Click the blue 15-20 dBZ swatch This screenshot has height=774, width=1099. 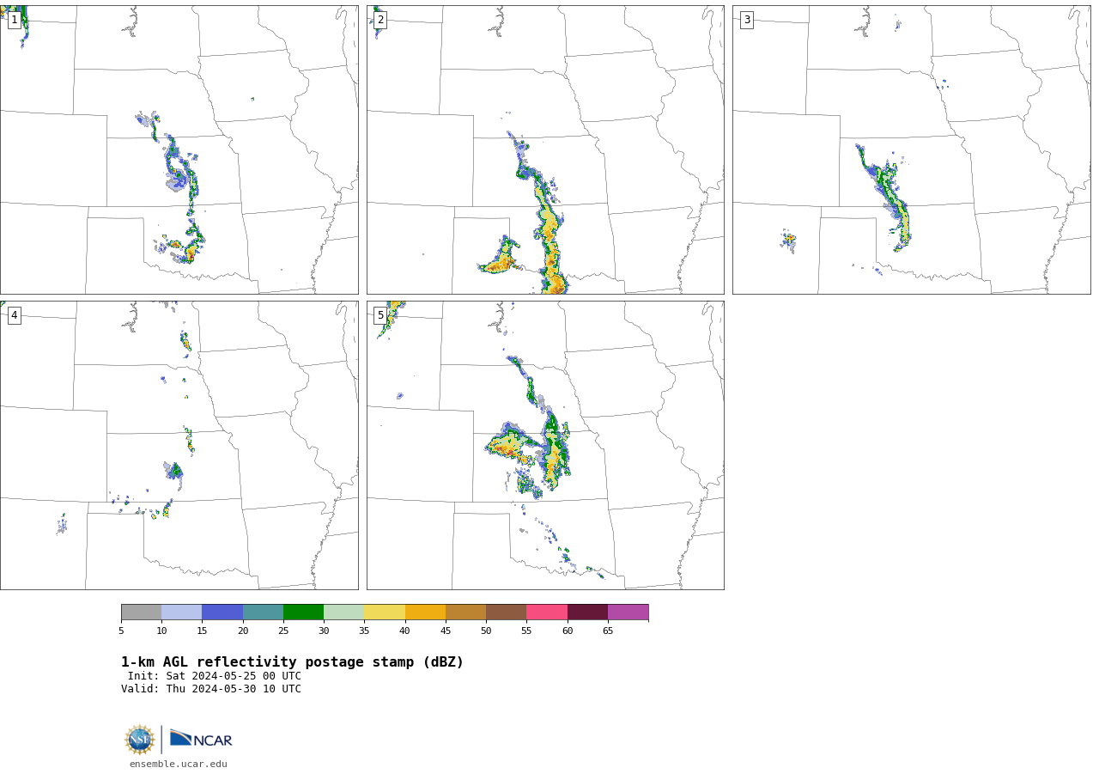coord(222,612)
